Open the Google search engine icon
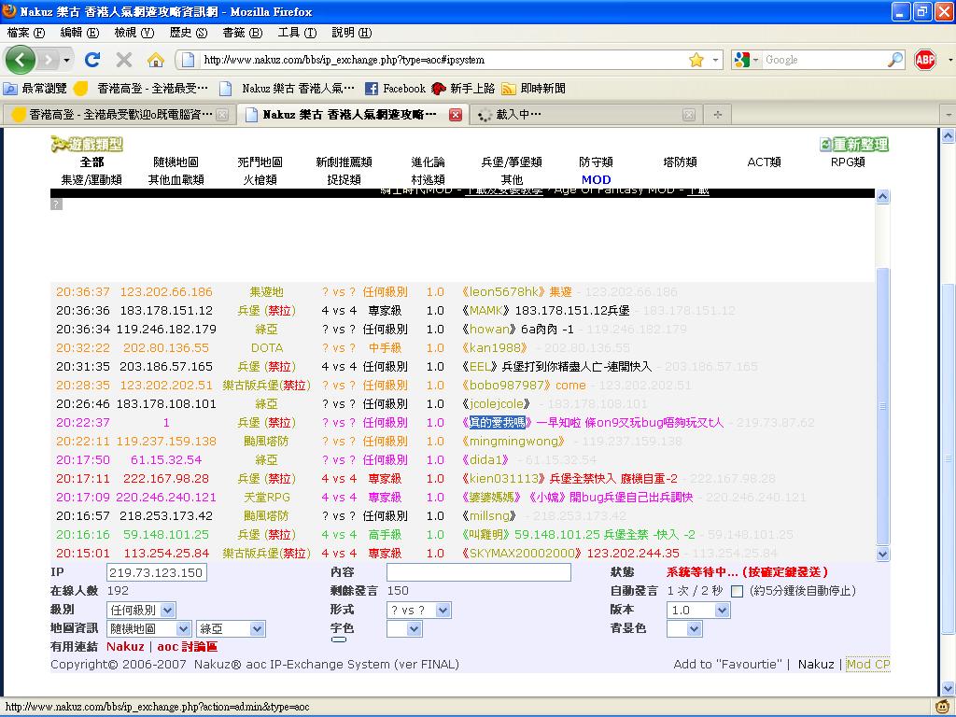 click(x=741, y=60)
